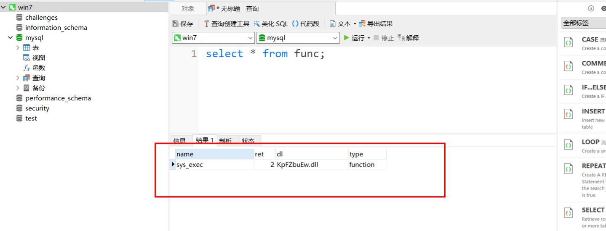Click the ret column header
This screenshot has width=606, height=231.
pos(264,154)
